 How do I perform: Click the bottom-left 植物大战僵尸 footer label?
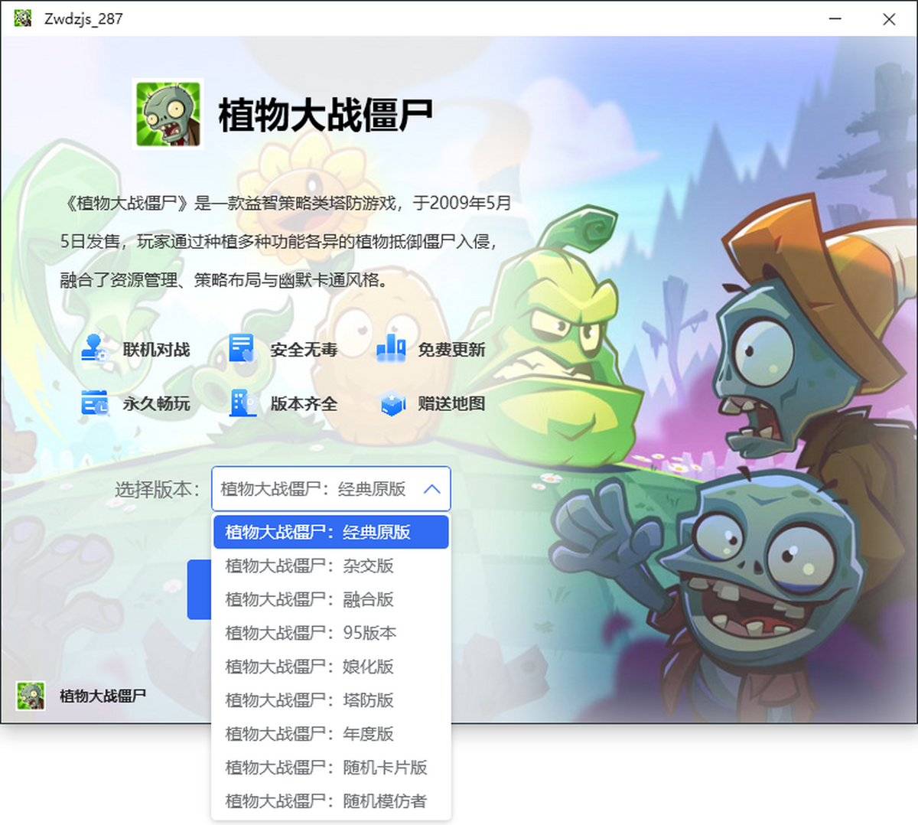[103, 696]
